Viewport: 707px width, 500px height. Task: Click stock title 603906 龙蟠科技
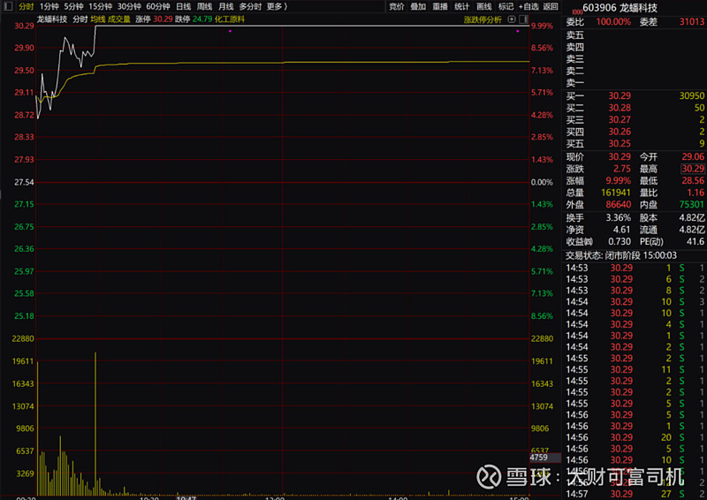[x=620, y=8]
